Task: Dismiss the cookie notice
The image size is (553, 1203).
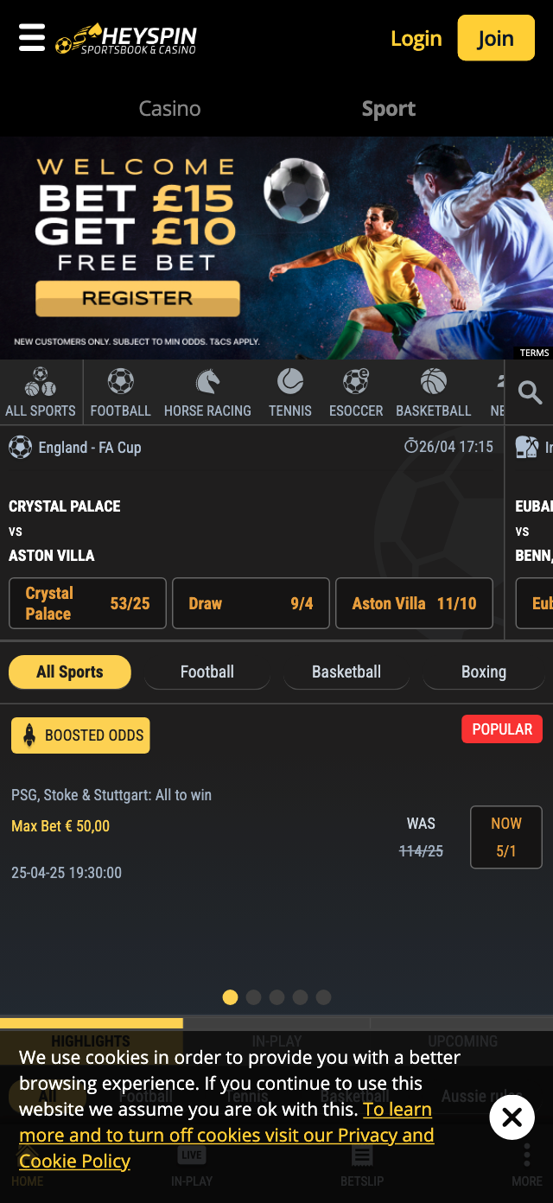Action: (512, 1117)
